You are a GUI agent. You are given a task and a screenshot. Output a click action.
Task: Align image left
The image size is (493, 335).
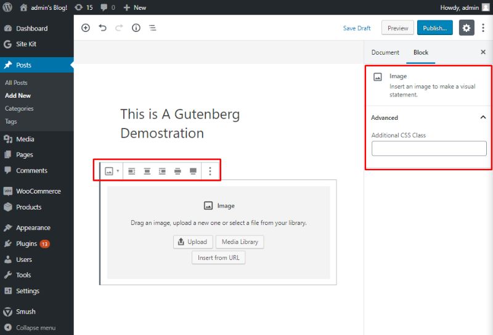coord(132,171)
